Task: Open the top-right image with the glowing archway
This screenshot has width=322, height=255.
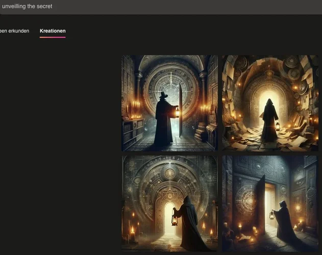Action: [269, 103]
